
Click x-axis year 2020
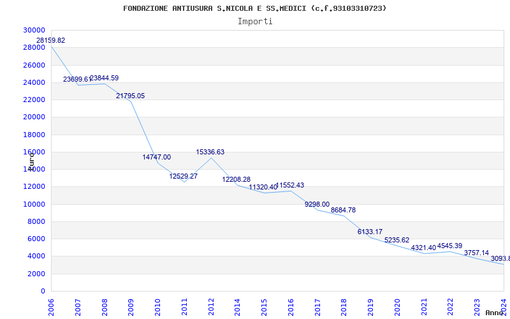(397, 308)
